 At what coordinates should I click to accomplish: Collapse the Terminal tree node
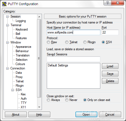point(7,25)
